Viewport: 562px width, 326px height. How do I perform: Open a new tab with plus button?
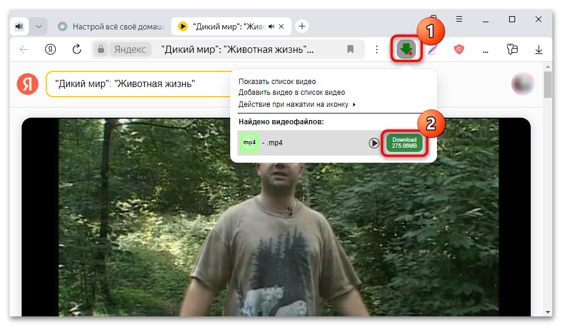pos(302,26)
